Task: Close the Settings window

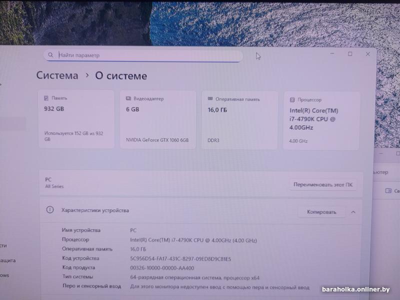Action: click(367, 54)
